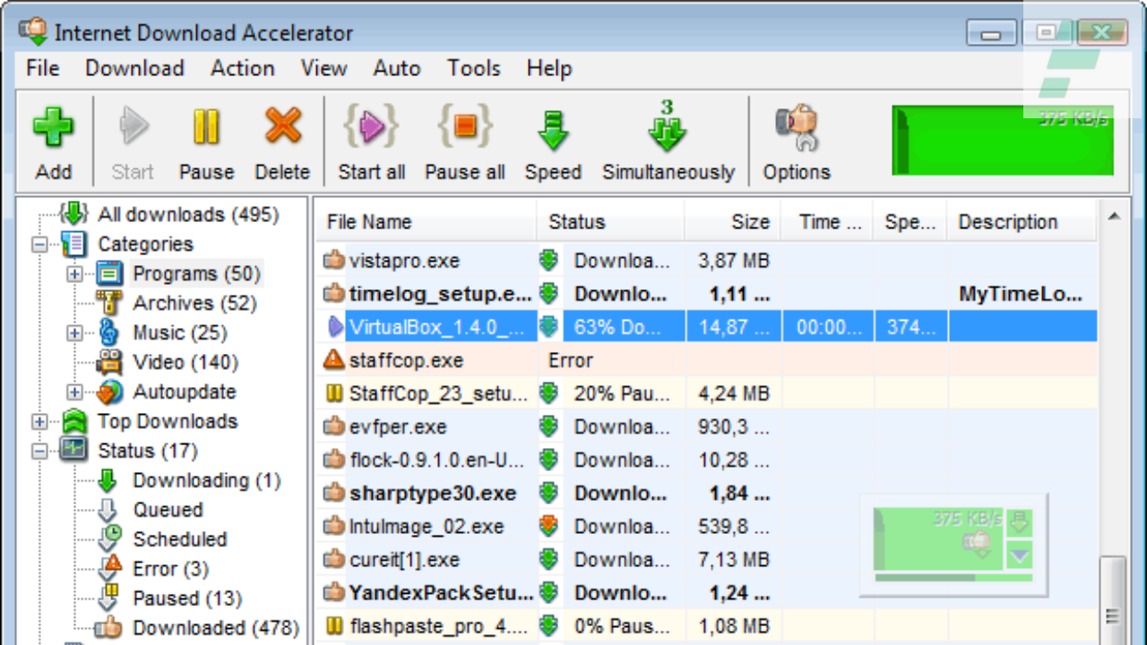1147x645 pixels.
Task: Select the VirtualBox_1.4.0 downloading row
Action: point(706,327)
